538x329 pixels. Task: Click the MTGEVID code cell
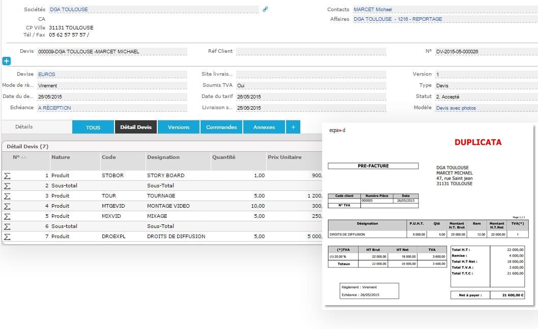tap(113, 206)
